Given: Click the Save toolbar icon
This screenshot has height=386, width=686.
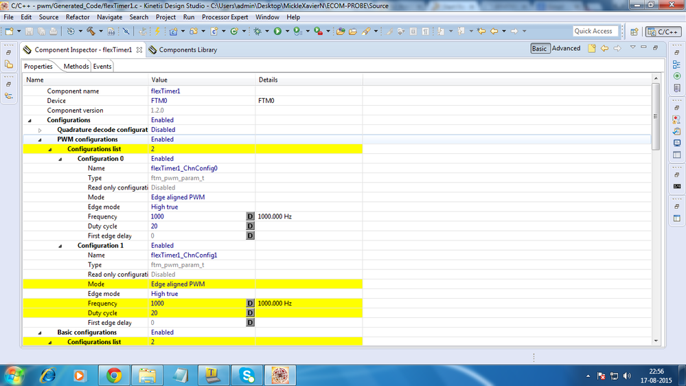Looking at the screenshot, I should click(x=29, y=31).
